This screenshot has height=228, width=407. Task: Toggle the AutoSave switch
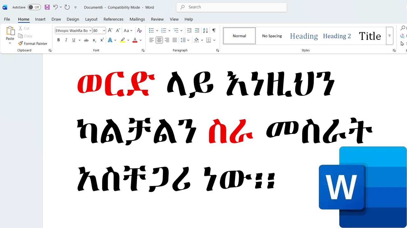[x=34, y=7]
